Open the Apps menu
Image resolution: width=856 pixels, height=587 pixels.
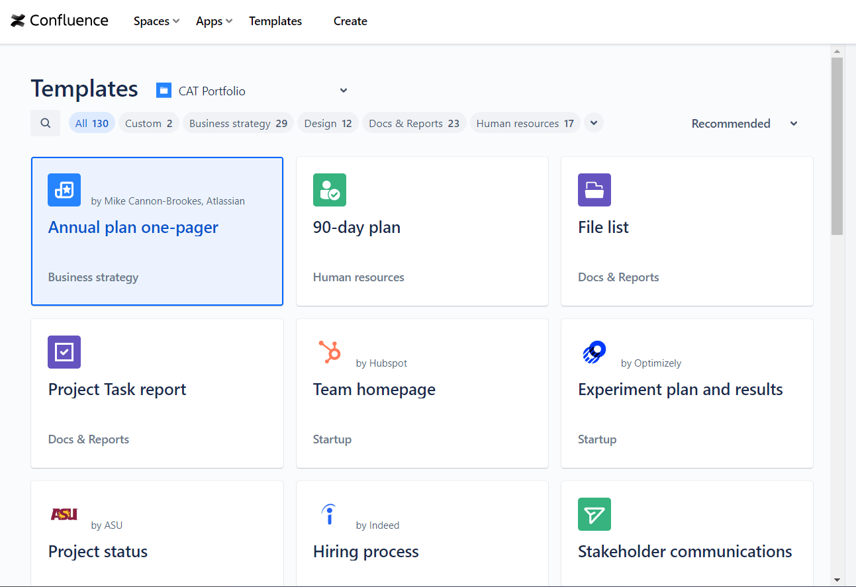click(213, 21)
